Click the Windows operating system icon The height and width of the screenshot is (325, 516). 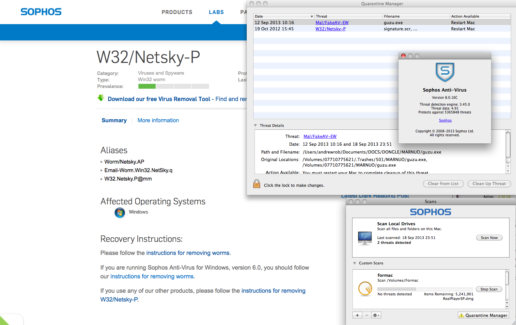(120, 213)
